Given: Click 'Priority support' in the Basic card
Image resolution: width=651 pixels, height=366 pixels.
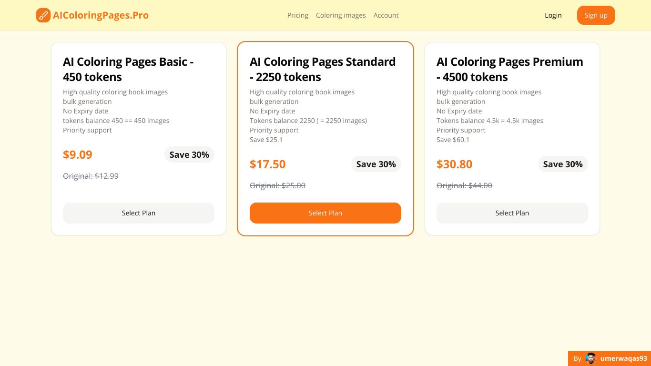Looking at the screenshot, I should (x=87, y=130).
